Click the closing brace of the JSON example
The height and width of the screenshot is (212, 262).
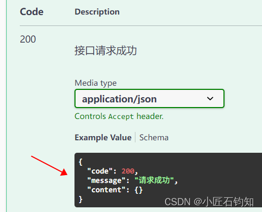pos(80,200)
